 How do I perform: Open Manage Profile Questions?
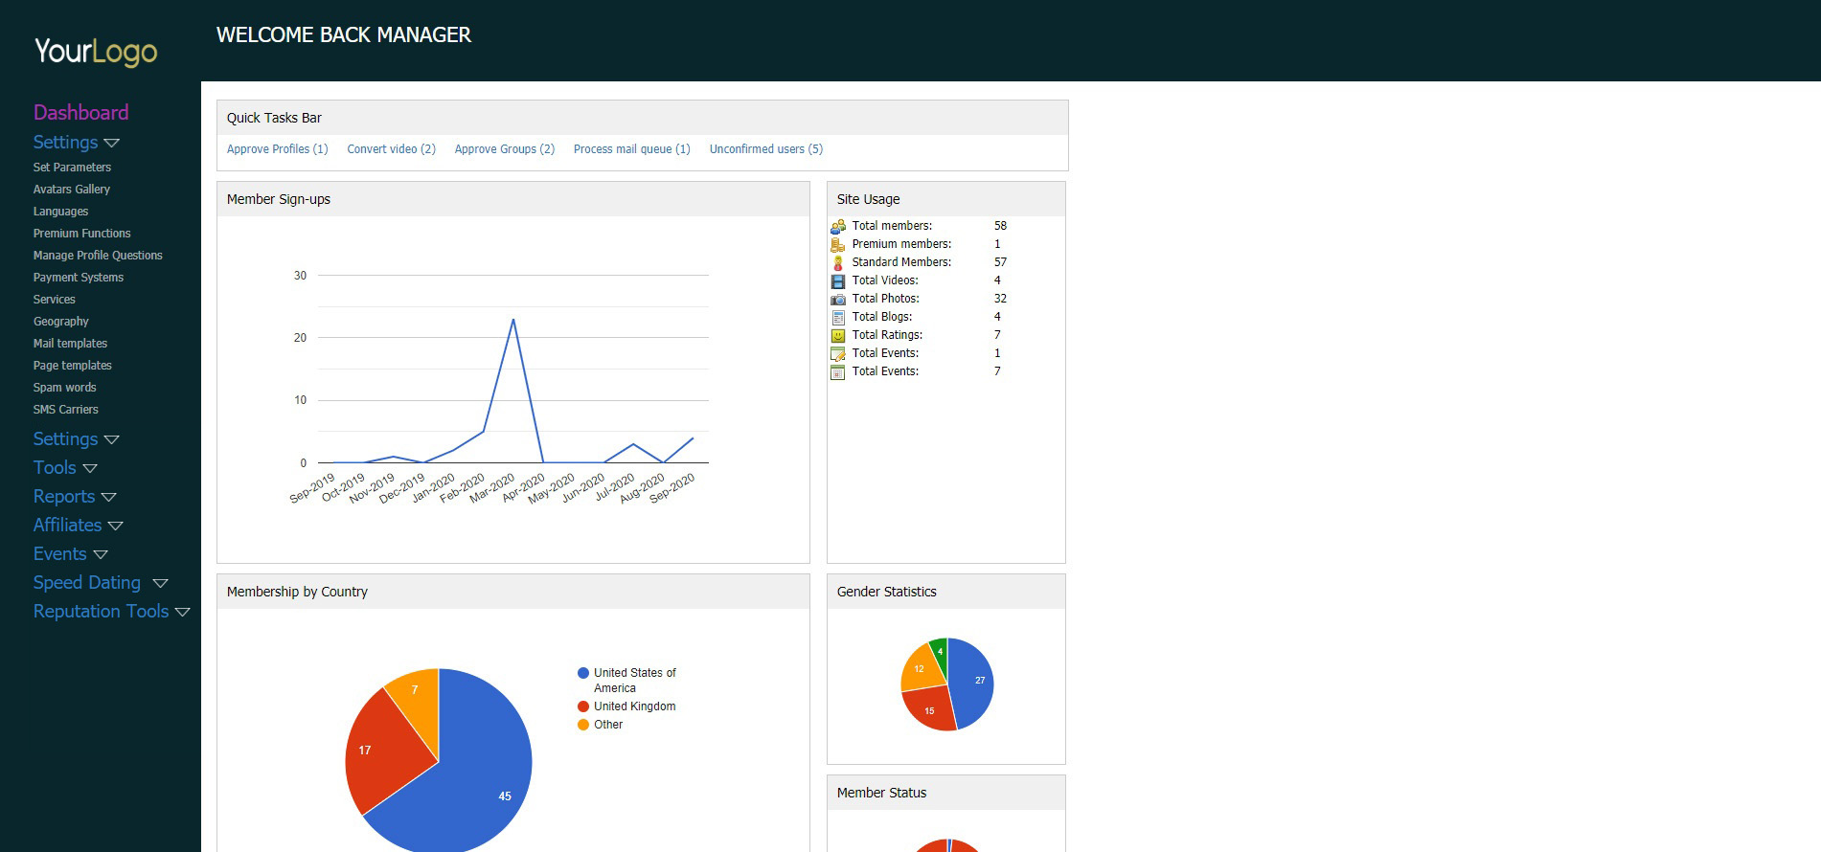pyautogui.click(x=98, y=256)
